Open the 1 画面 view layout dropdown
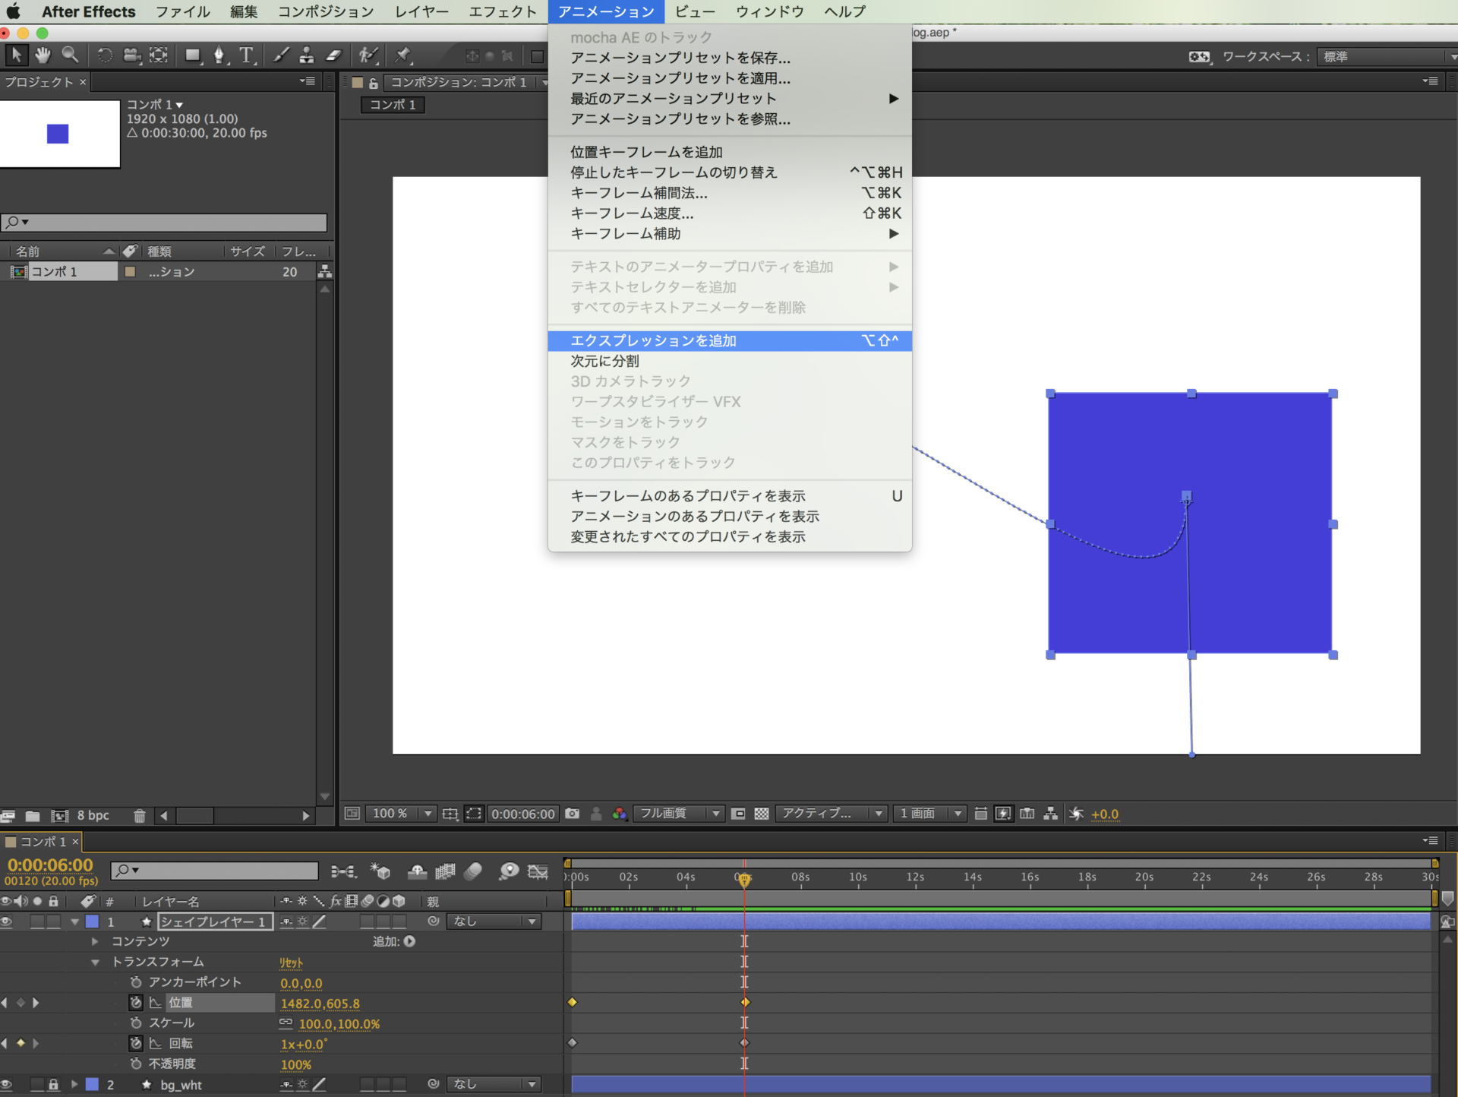Viewport: 1458px width, 1097px height. (x=930, y=814)
